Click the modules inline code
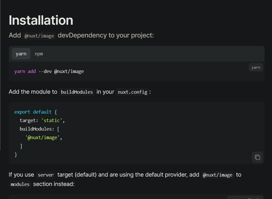Image resolution: width=272 pixels, height=199 pixels. [20, 184]
